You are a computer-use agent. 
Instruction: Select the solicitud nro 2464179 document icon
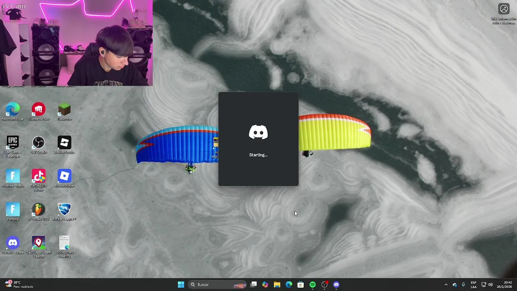point(64,247)
